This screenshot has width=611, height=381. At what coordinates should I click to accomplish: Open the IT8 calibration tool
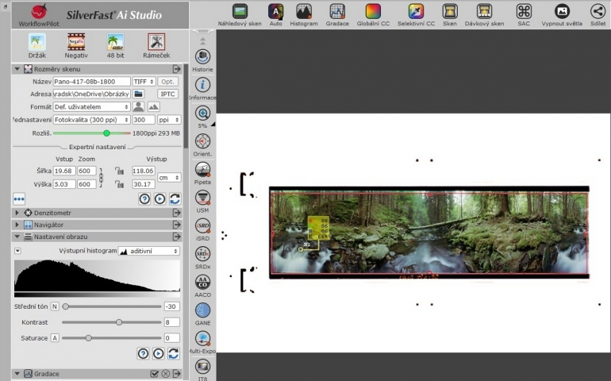click(202, 367)
